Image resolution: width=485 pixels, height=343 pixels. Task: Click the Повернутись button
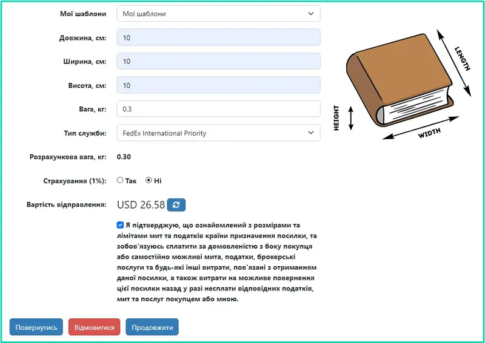(x=36, y=327)
